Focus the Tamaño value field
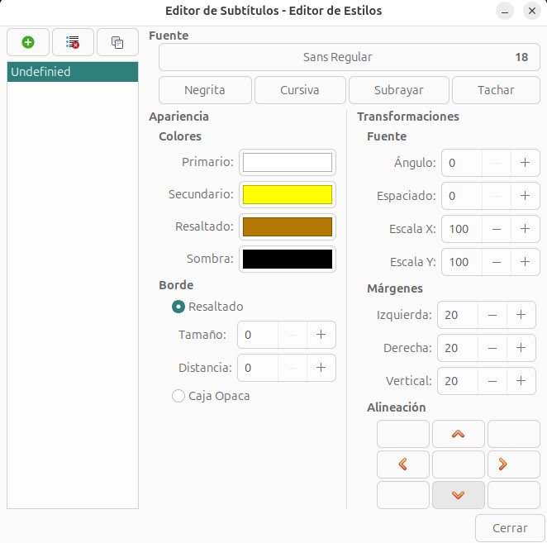Image resolution: width=547 pixels, height=543 pixels. click(x=258, y=335)
